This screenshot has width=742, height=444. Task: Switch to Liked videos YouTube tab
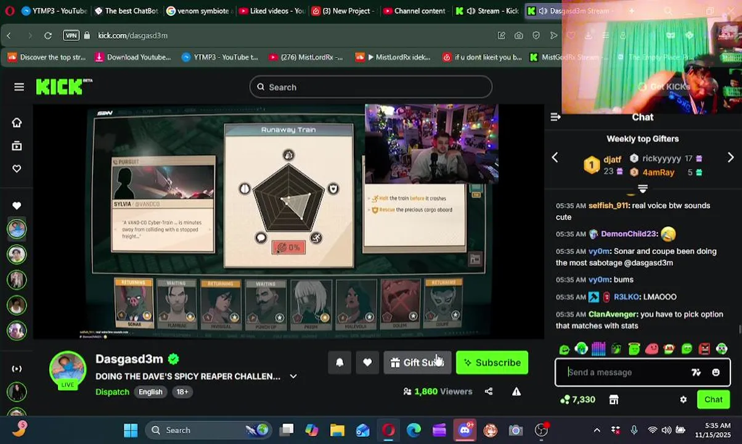tap(271, 10)
